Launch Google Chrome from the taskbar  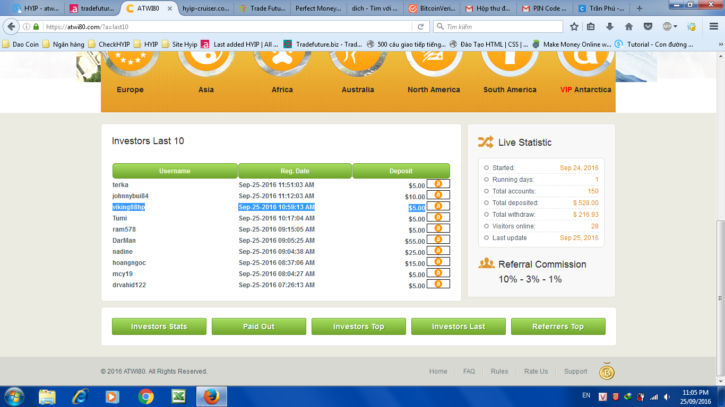click(146, 396)
